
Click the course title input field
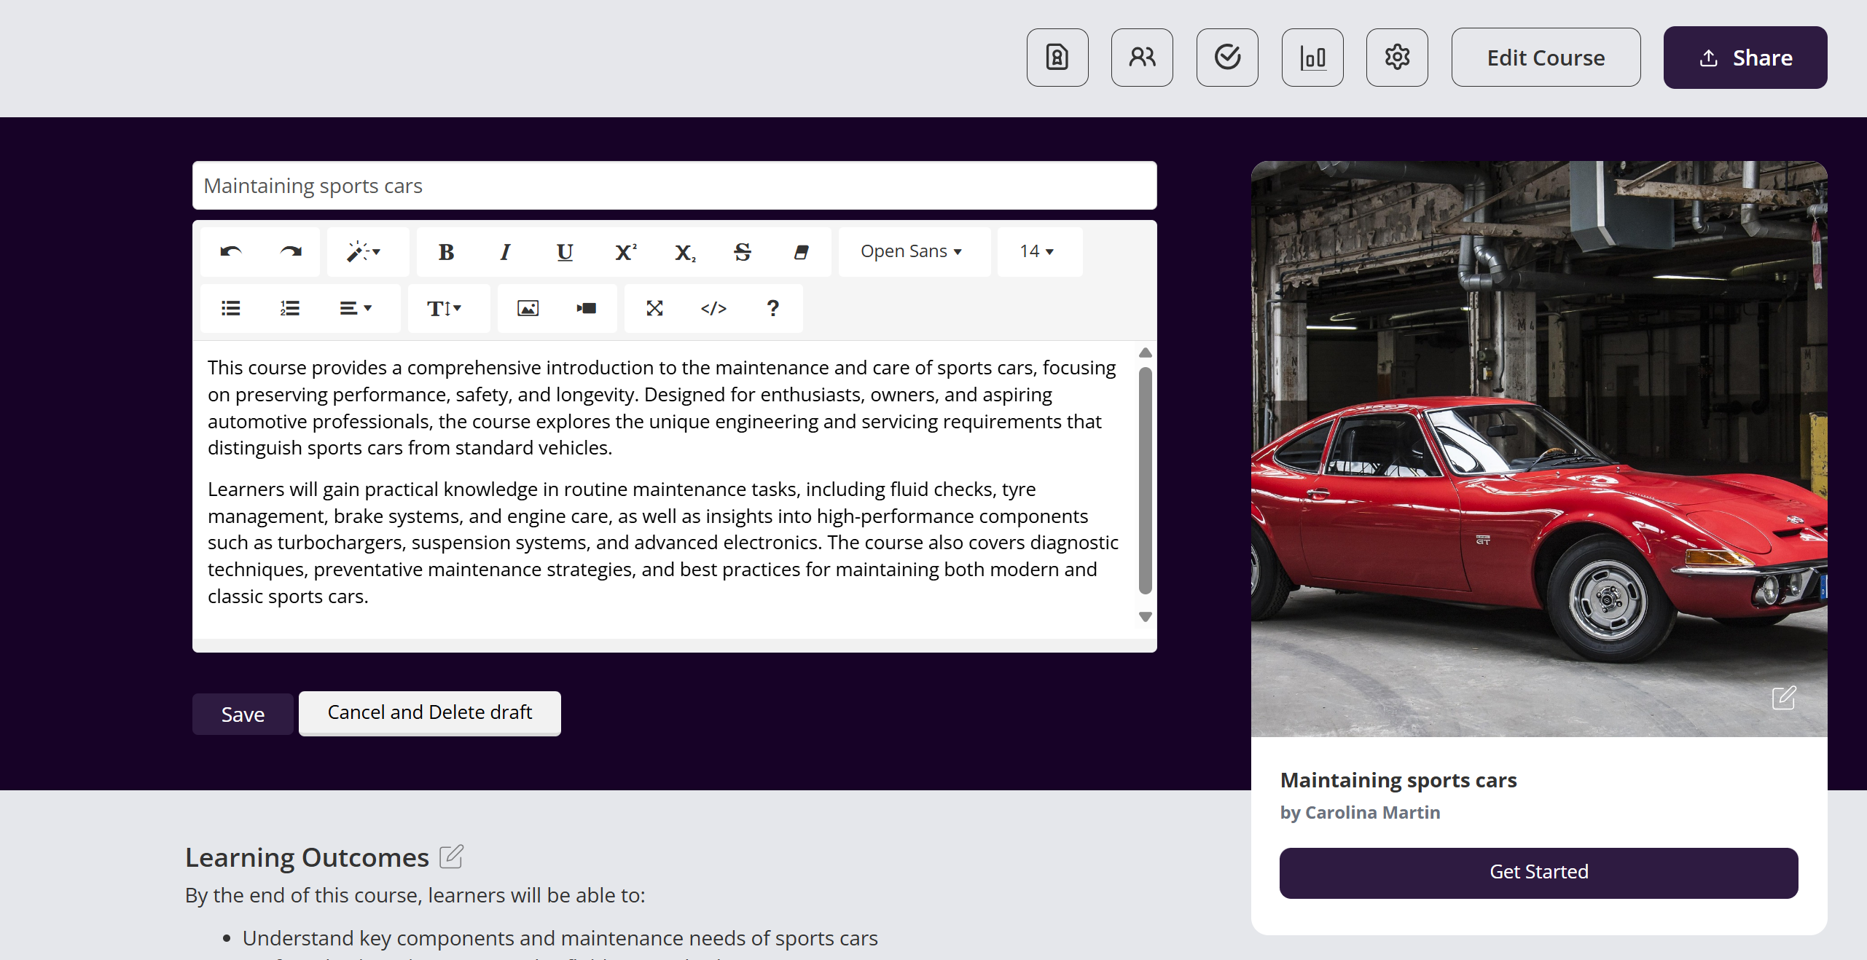(674, 186)
